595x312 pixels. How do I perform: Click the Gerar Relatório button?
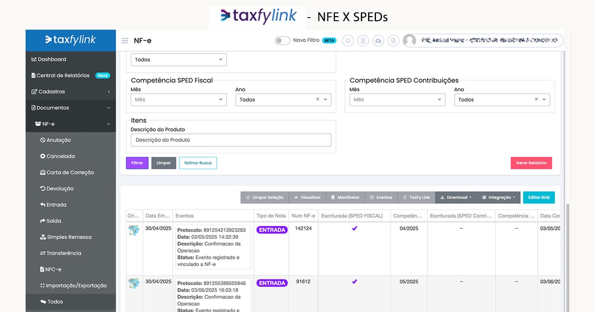[531, 163]
